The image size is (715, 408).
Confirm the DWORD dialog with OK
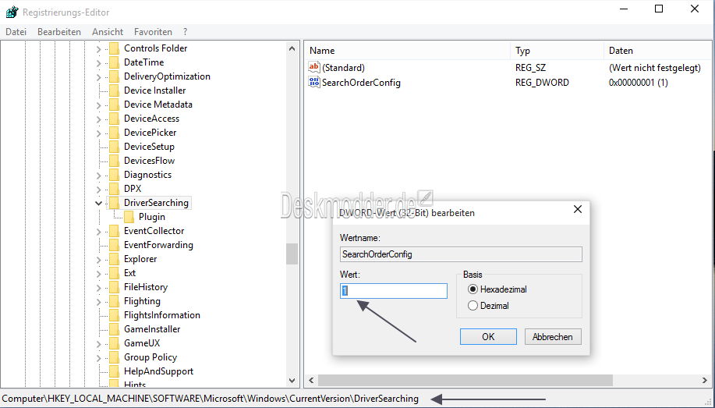click(488, 337)
